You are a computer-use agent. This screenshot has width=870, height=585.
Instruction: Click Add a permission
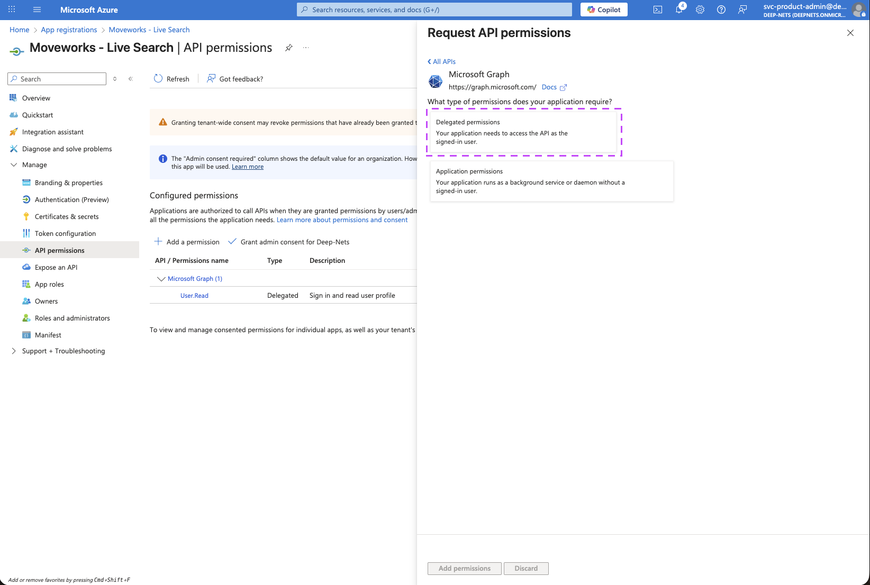pos(187,242)
